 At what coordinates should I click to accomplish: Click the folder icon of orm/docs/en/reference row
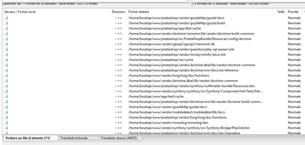(6, 70)
